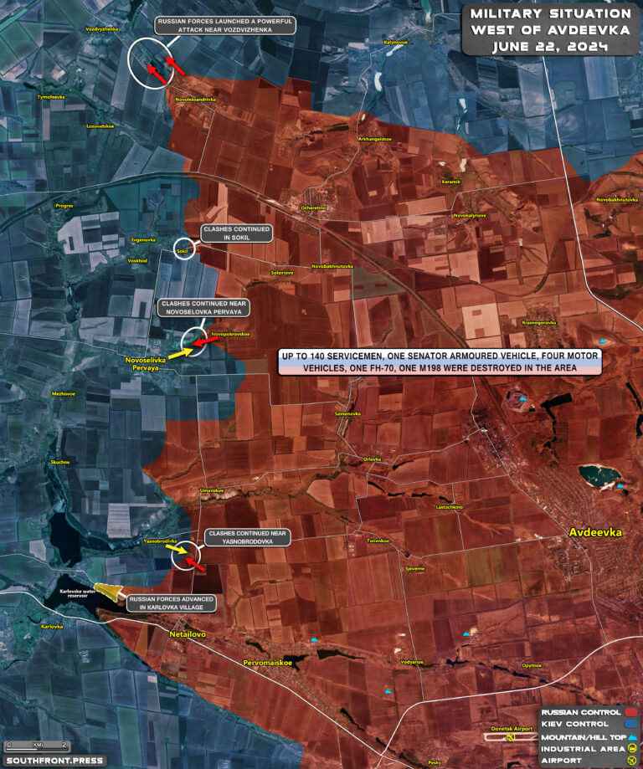The image size is (643, 769).
Task: Click the 'Clashes continued in Sokil' callout
Action: (x=235, y=233)
